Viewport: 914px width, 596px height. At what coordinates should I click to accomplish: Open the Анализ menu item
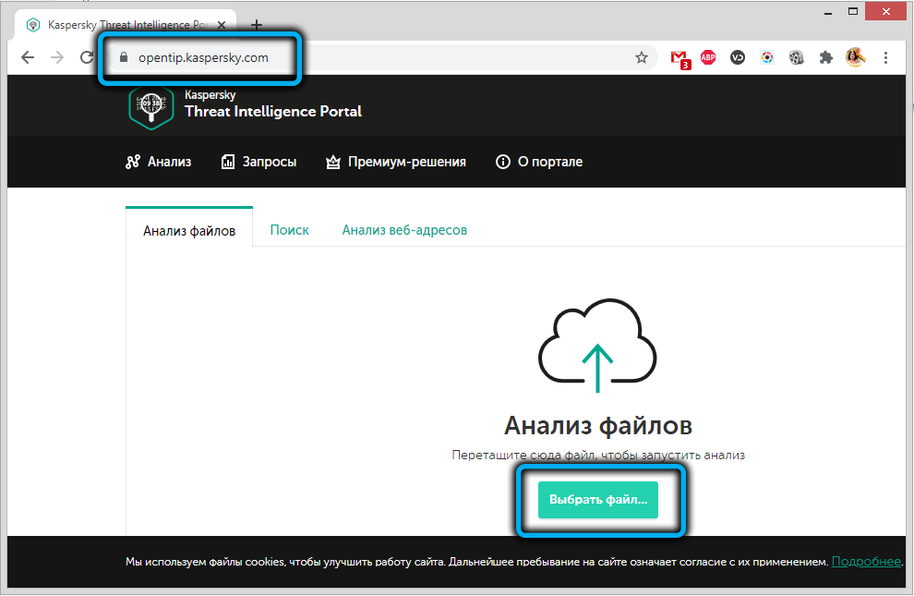click(158, 162)
